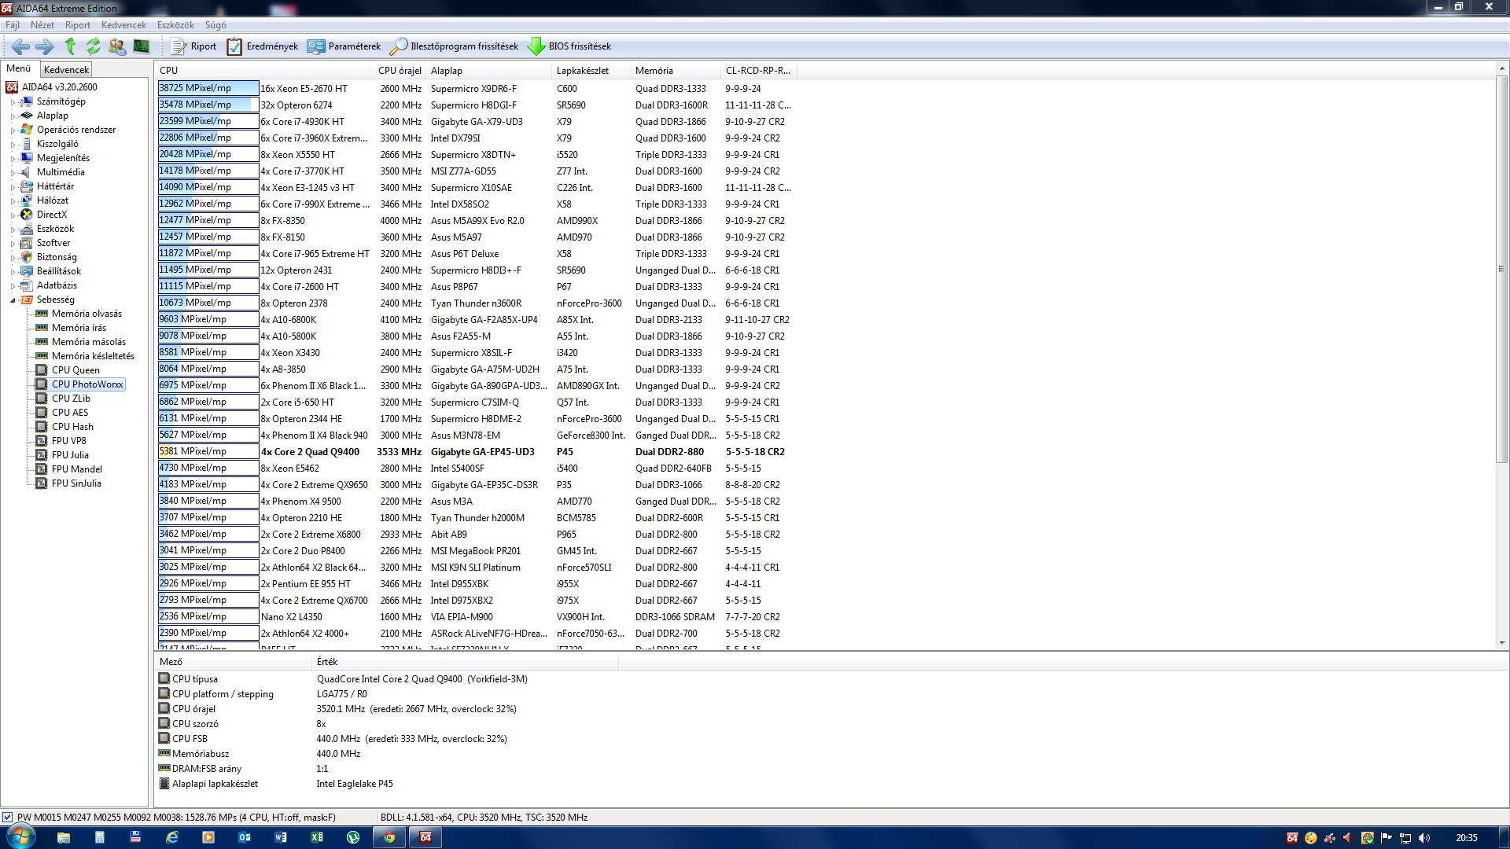
Task: Sort by CL-RCD-RP-R... column header
Action: click(x=758, y=71)
